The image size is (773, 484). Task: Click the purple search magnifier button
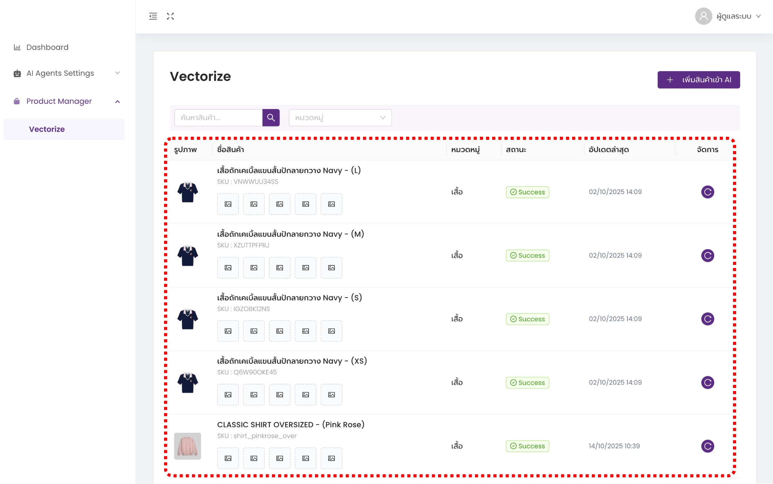[x=271, y=118]
